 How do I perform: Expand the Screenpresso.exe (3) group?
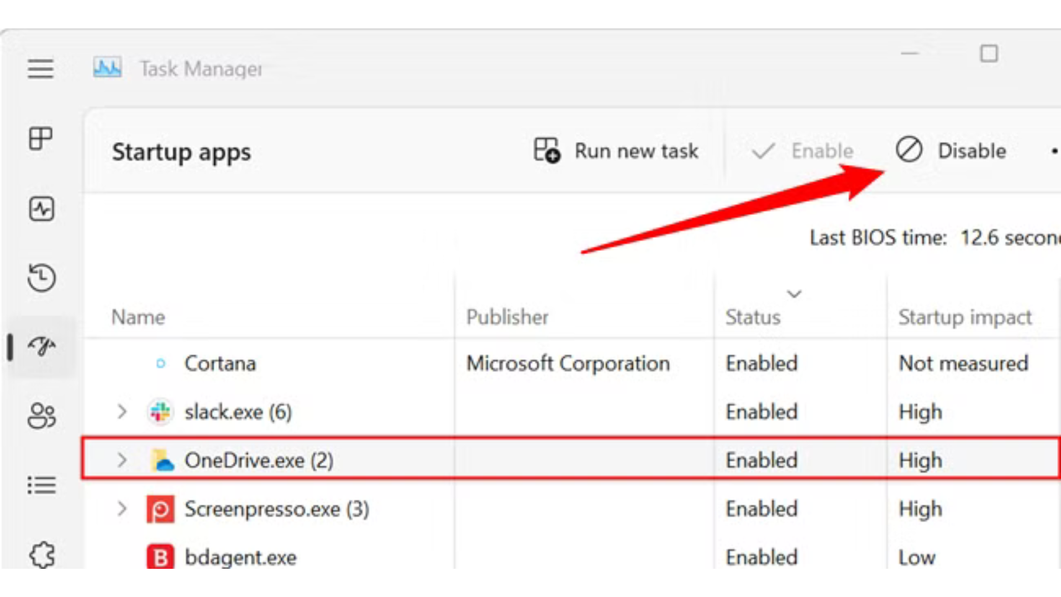tap(122, 509)
